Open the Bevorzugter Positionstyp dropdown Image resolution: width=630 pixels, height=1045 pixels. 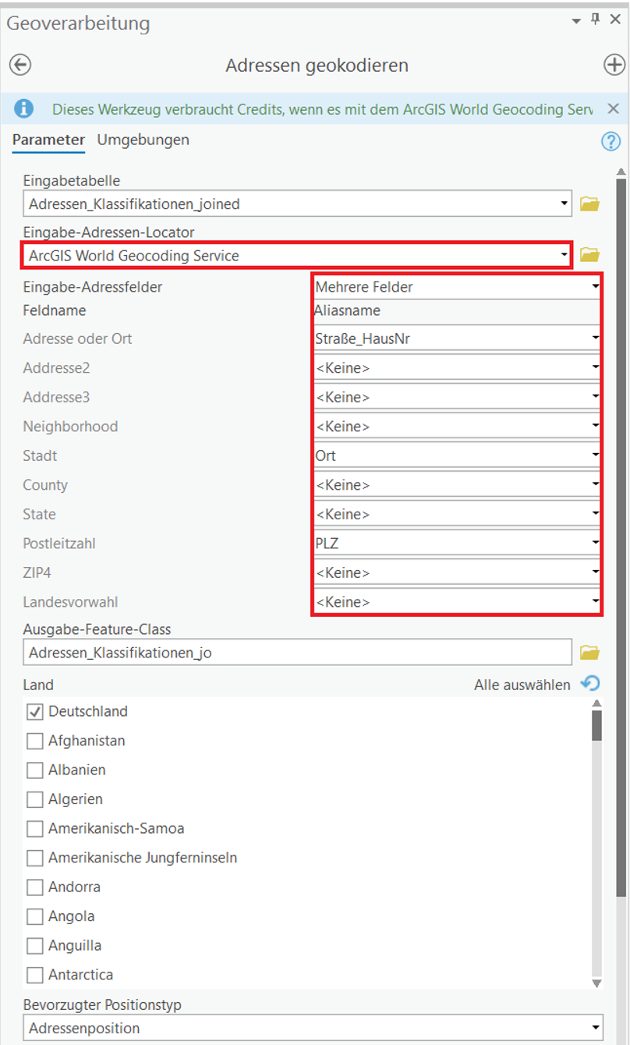[313, 1028]
